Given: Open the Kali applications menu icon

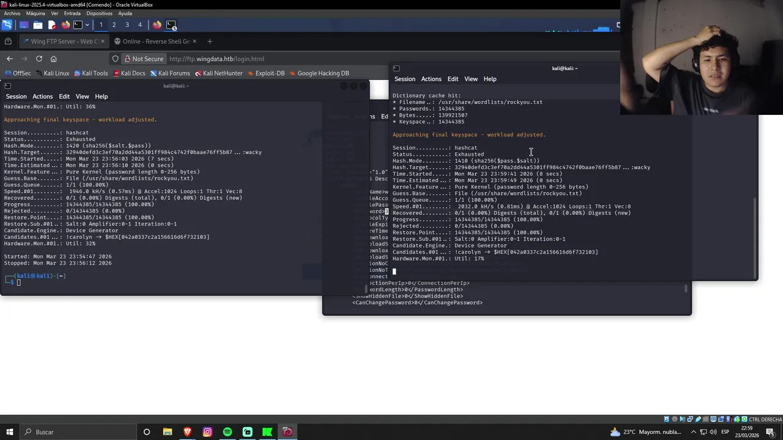Looking at the screenshot, I should coord(7,25).
